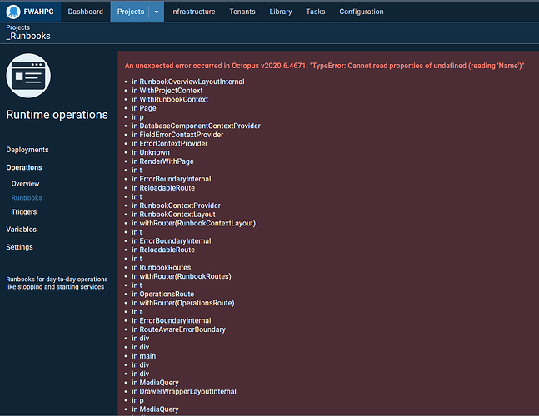Click the project logo image
This screenshot has width=539, height=416.
(x=28, y=76)
